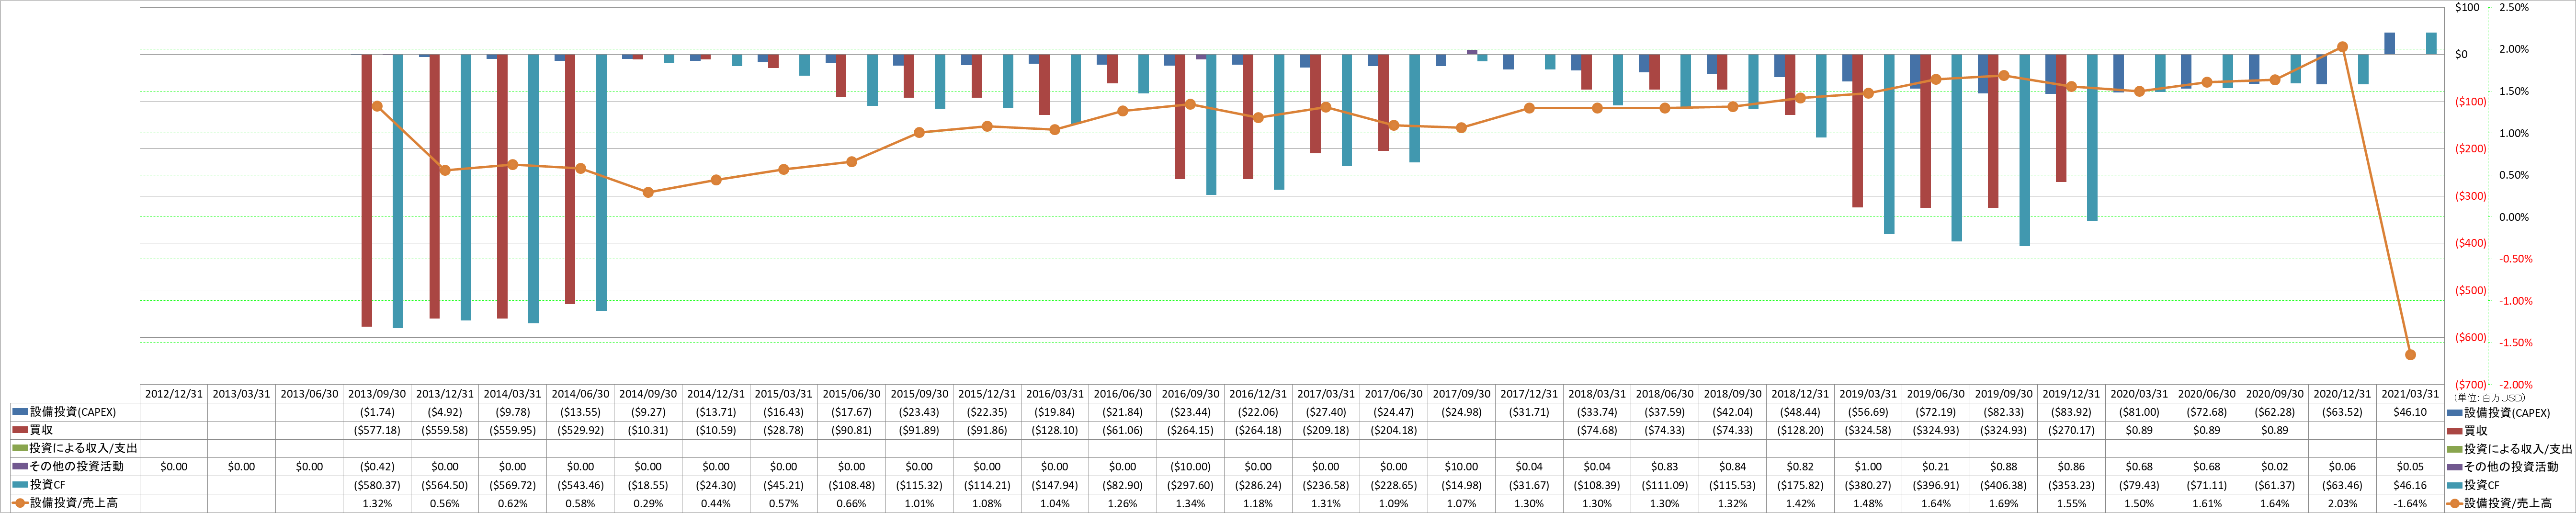Select the 設備投資/売上高 label in the table row header
Viewport: 2576px width, 513px height.
tap(74, 503)
